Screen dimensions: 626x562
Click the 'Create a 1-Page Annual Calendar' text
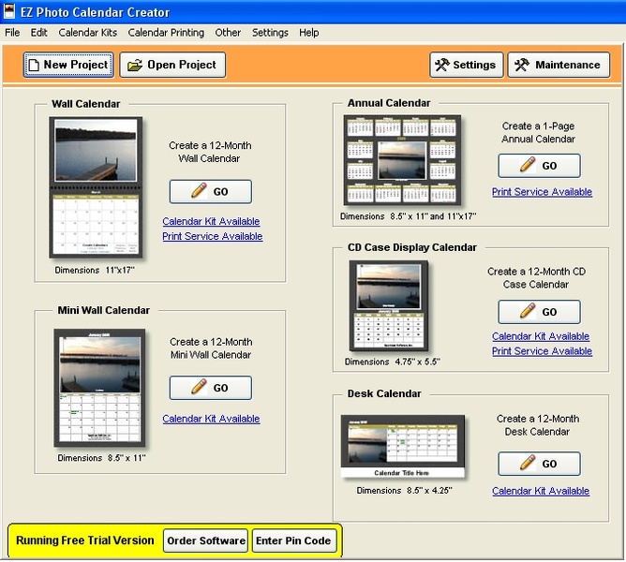point(539,132)
